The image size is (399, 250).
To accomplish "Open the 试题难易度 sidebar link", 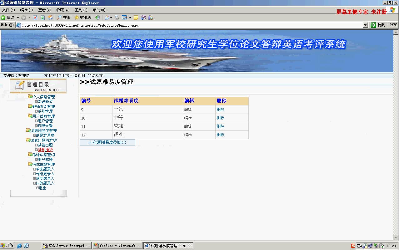I will coord(45,135).
